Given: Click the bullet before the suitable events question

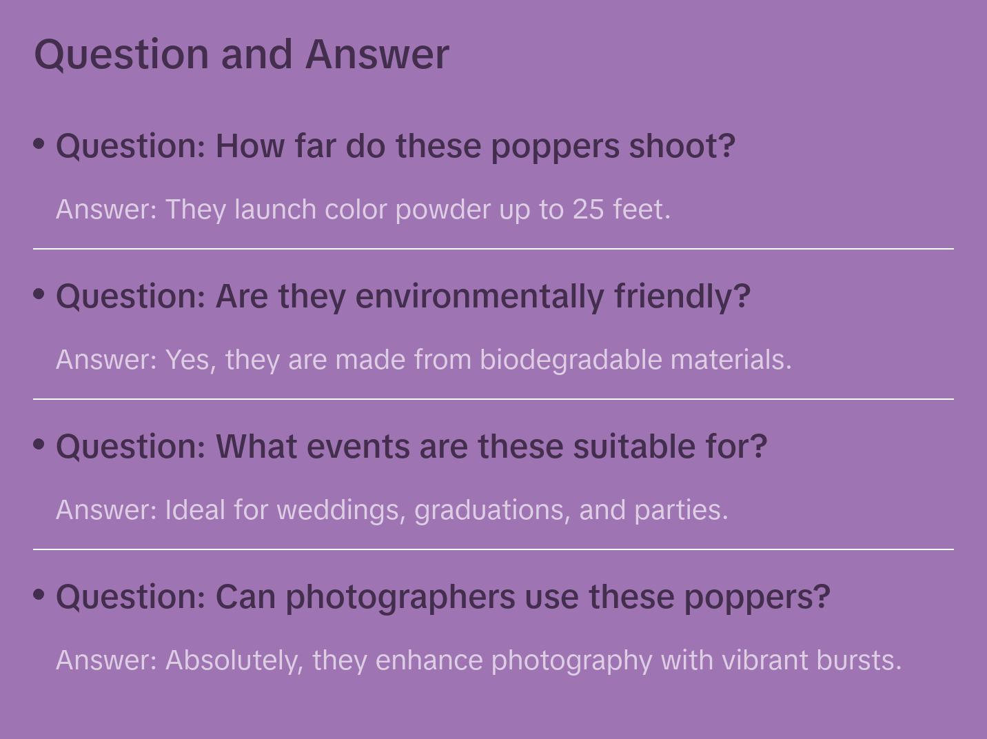Looking at the screenshot, I should 39,445.
